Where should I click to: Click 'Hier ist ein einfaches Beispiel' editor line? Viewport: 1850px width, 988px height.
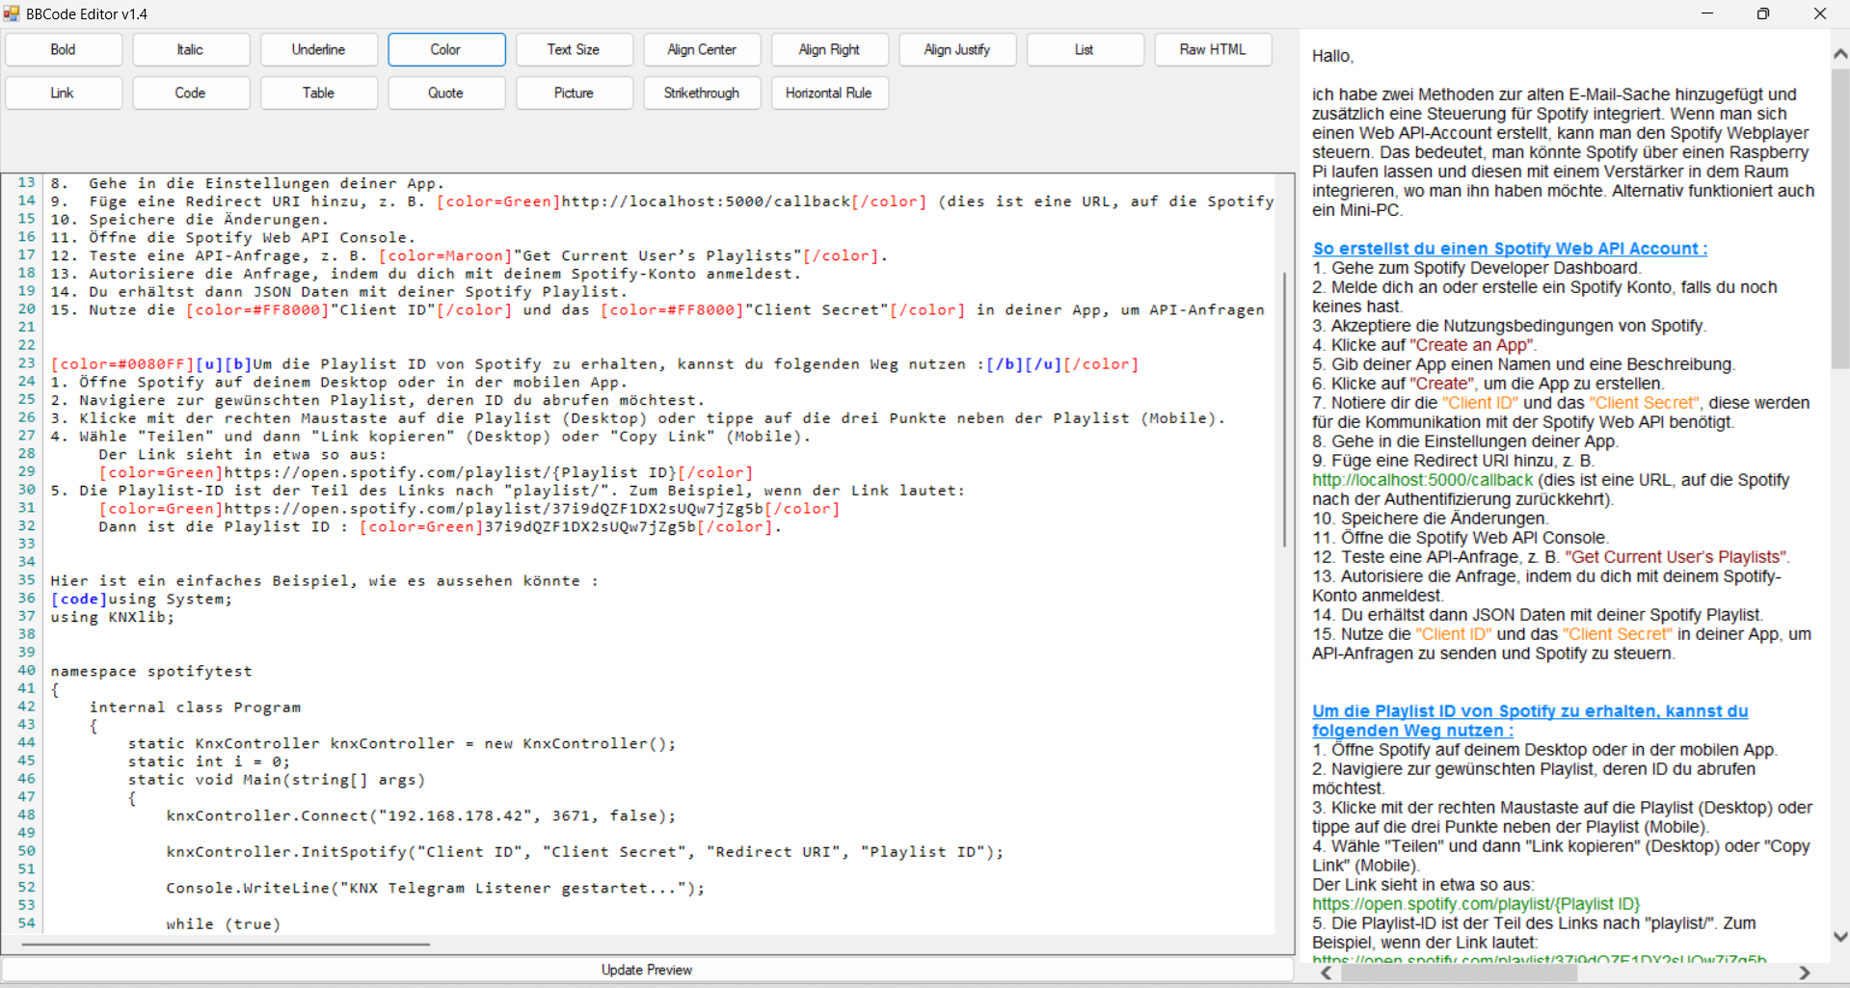(x=325, y=581)
